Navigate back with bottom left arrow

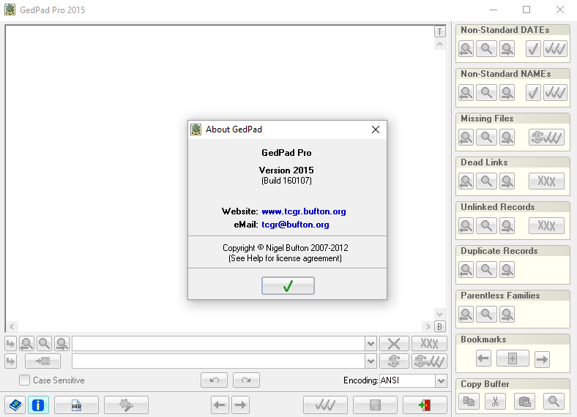[220, 405]
